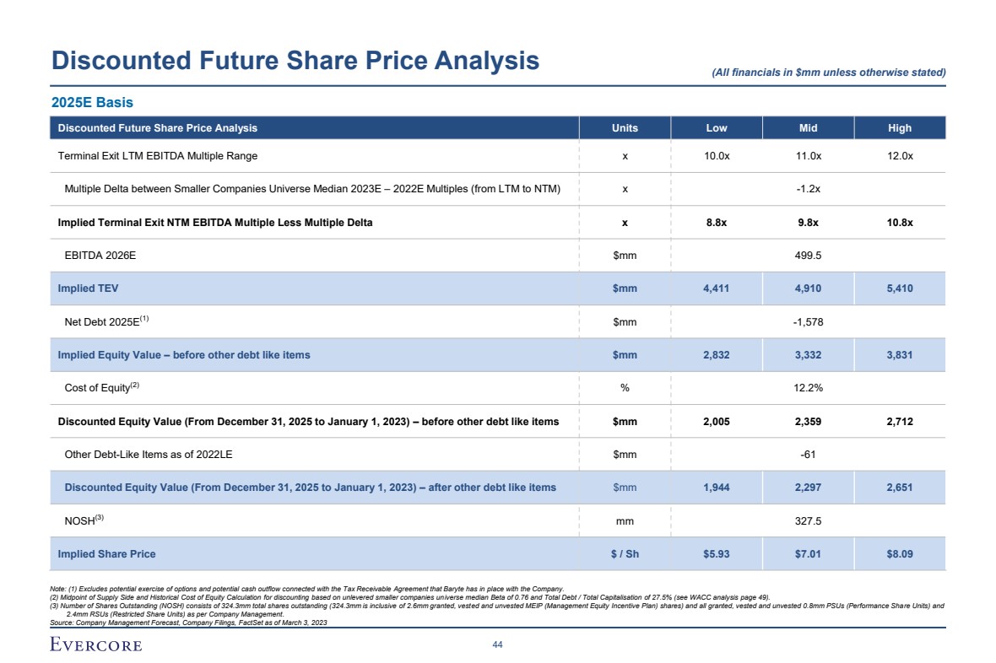Click the Net Debt value -1,578
The image size is (996, 663).
[x=808, y=321]
